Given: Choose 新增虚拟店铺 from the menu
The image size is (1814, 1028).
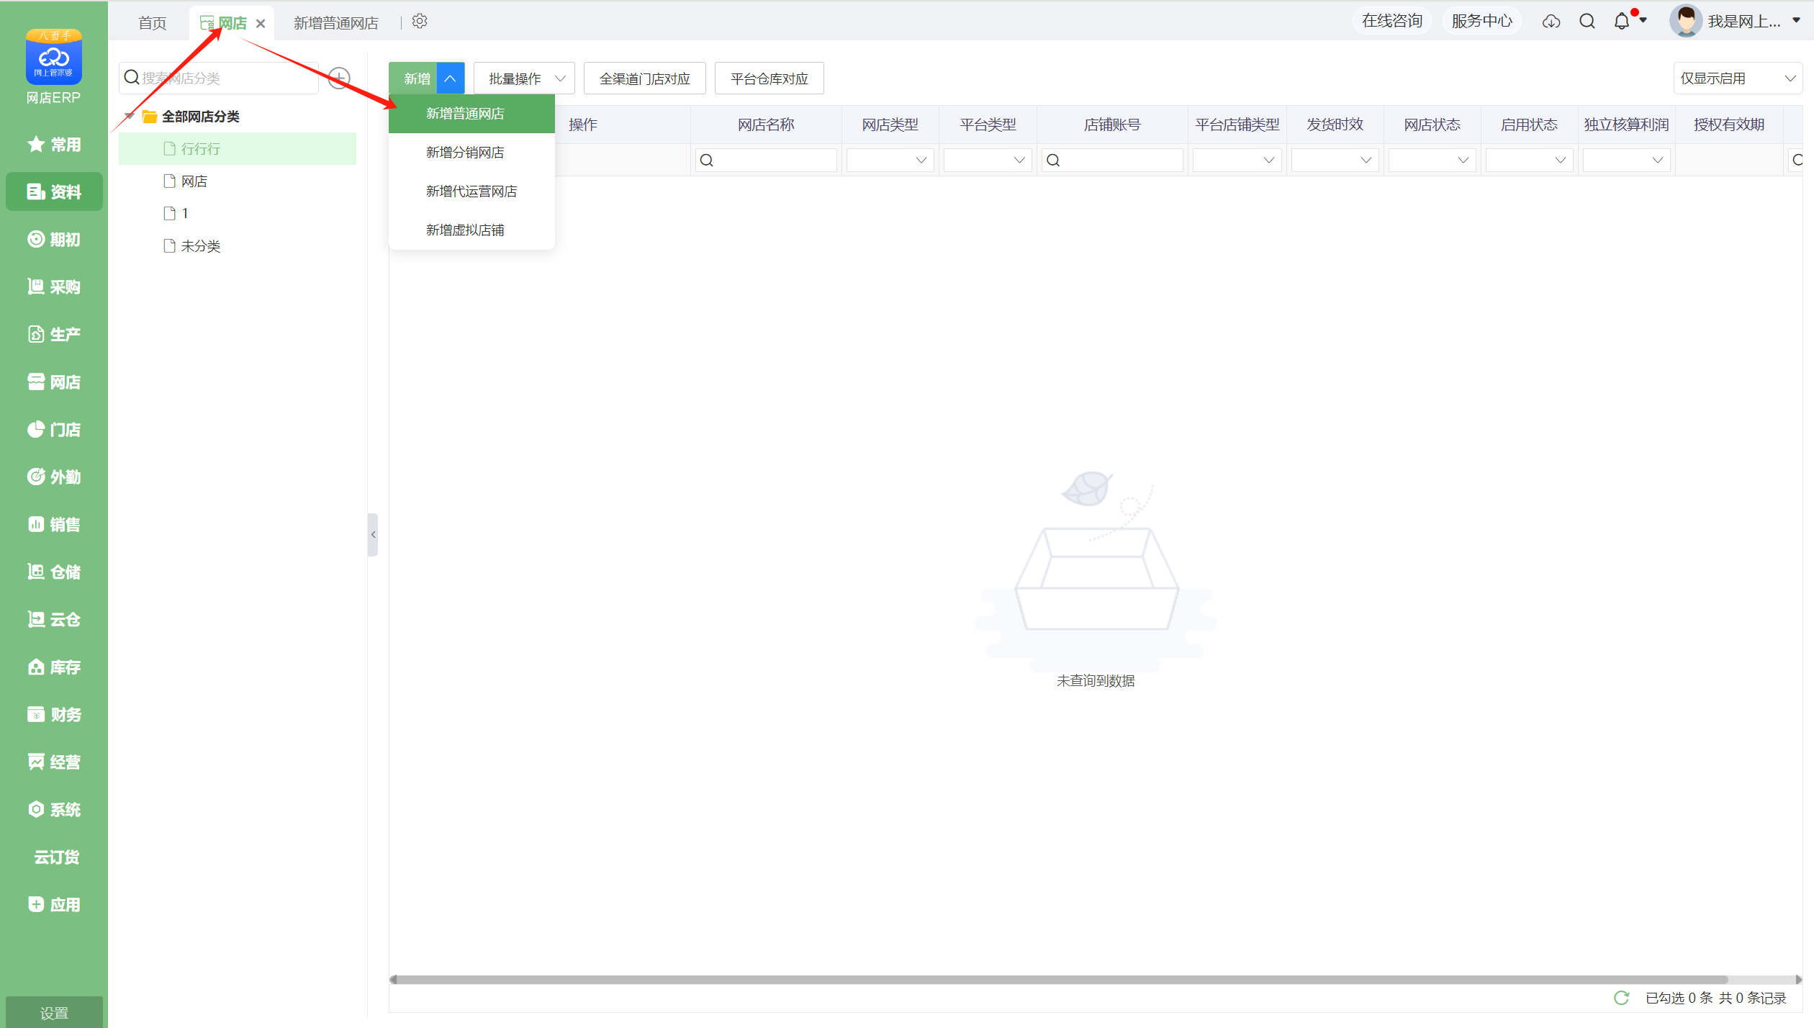Looking at the screenshot, I should pos(465,230).
